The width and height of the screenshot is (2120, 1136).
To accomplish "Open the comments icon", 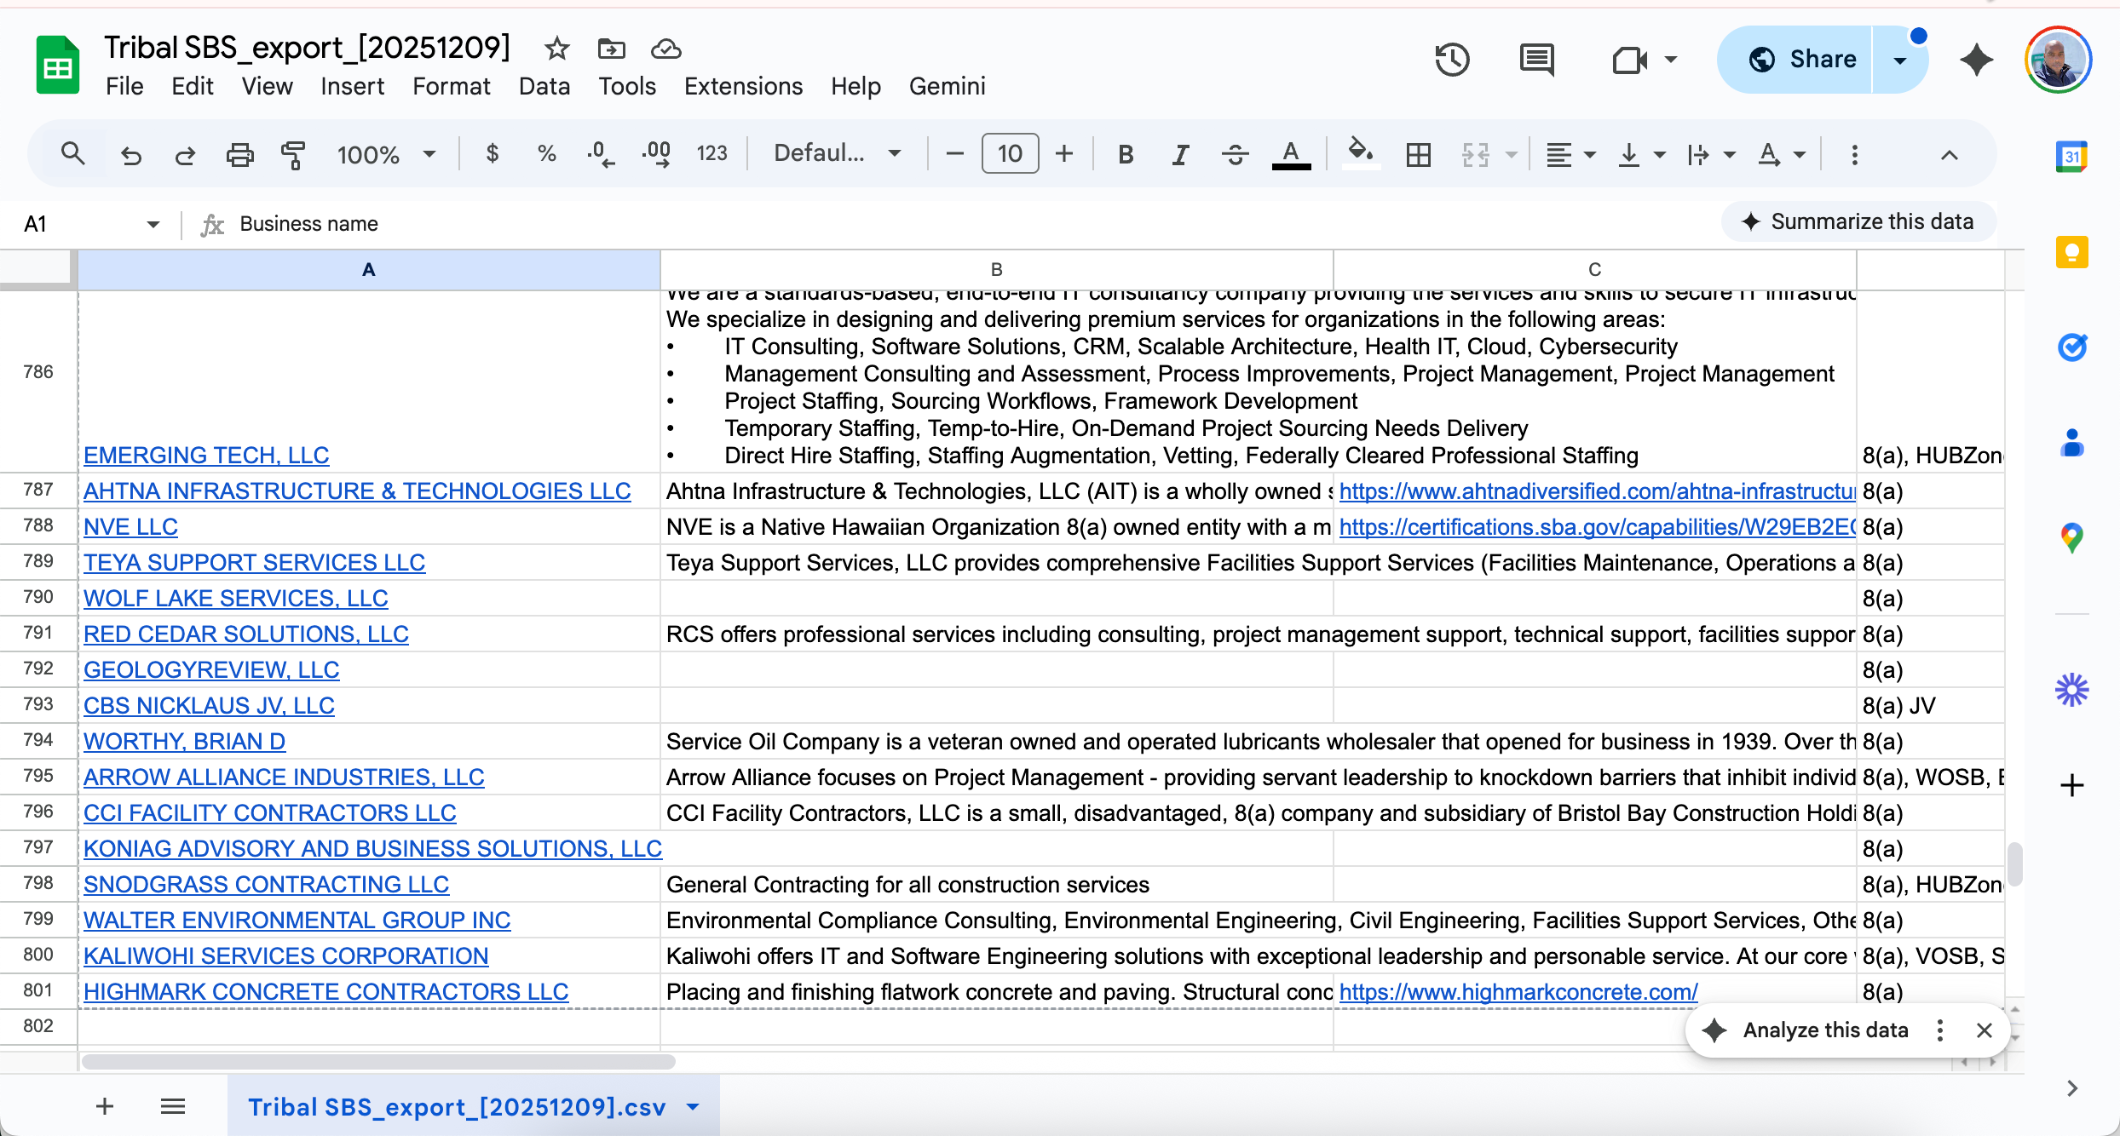I will [x=1536, y=60].
